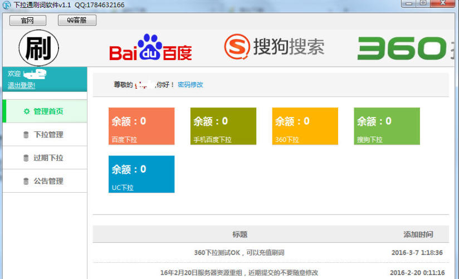Image resolution: width=459 pixels, height=279 pixels.
Task: Select 管理首页 in the sidebar
Action: (x=45, y=111)
